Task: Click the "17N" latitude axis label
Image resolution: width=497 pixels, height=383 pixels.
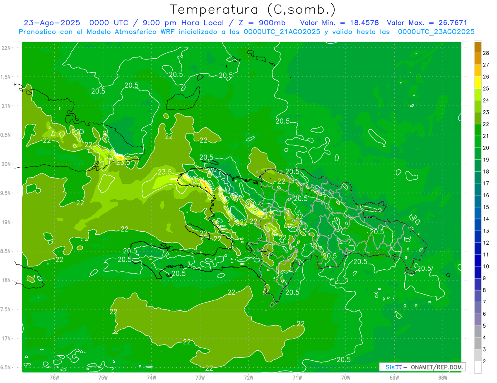Action: coord(7,338)
